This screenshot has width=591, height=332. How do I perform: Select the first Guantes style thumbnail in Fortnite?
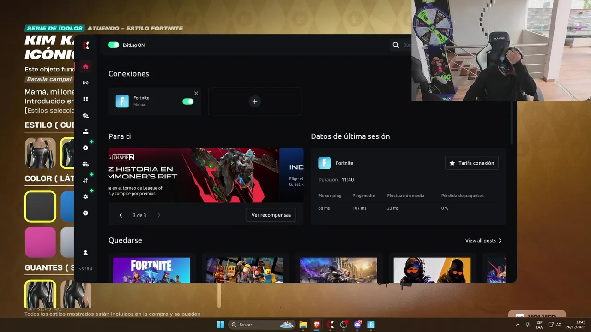tap(40, 295)
